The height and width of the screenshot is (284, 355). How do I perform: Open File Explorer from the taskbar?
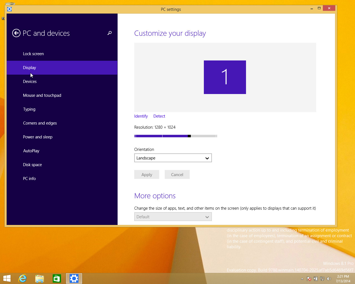pos(40,278)
